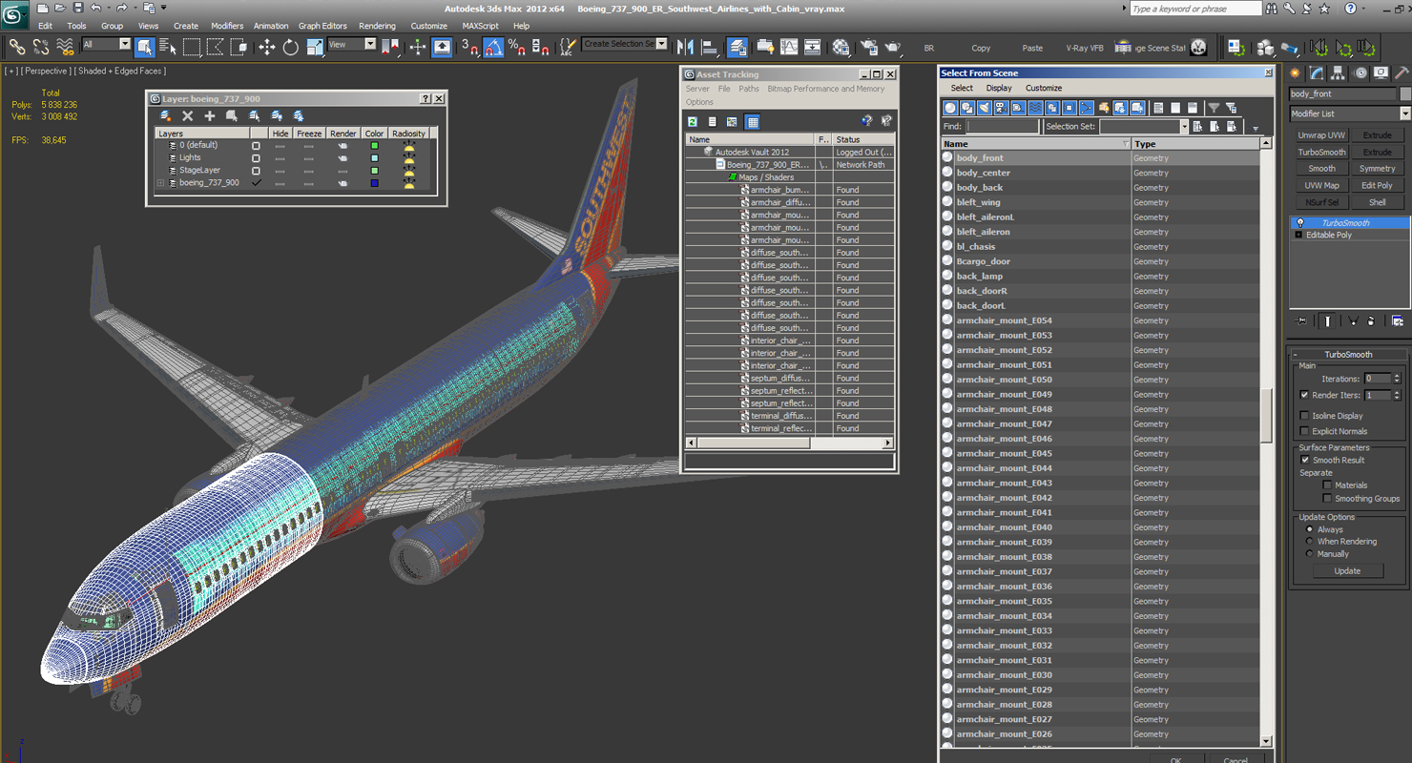Click the Unwrap UVW modifier button
Viewport: 1412px width, 763px height.
pyautogui.click(x=1321, y=135)
